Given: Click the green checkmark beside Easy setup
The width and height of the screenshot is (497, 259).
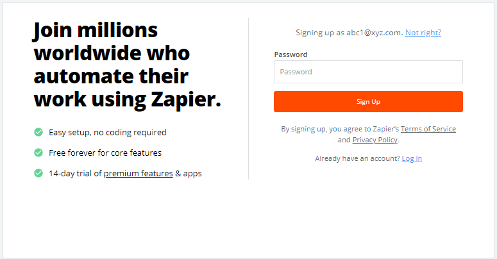Looking at the screenshot, I should (x=38, y=132).
